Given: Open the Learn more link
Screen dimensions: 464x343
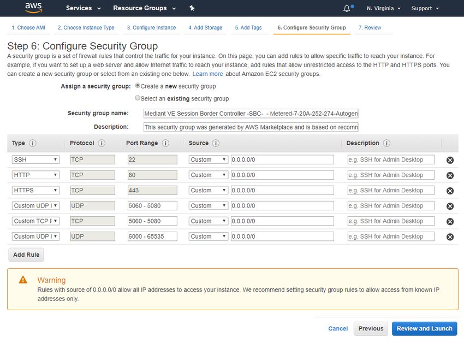Looking at the screenshot, I should tap(208, 74).
